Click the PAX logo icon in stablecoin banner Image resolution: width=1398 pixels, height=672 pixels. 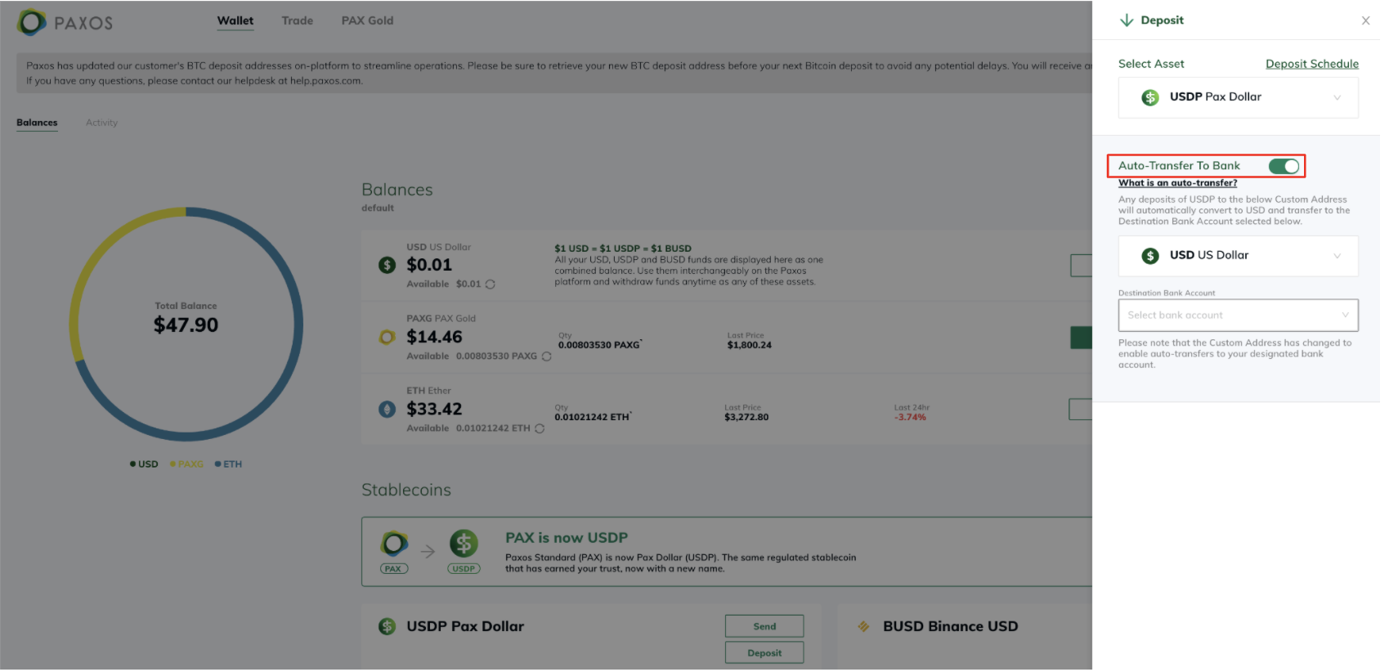click(394, 544)
